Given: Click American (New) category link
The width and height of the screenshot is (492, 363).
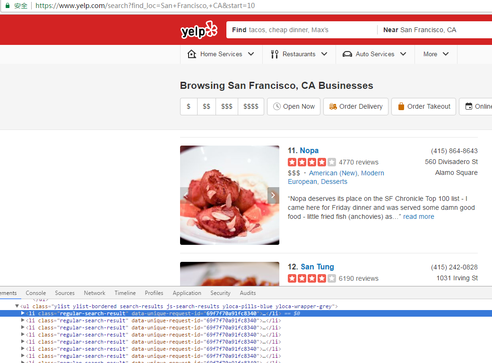Looking at the screenshot, I should pos(334,173).
